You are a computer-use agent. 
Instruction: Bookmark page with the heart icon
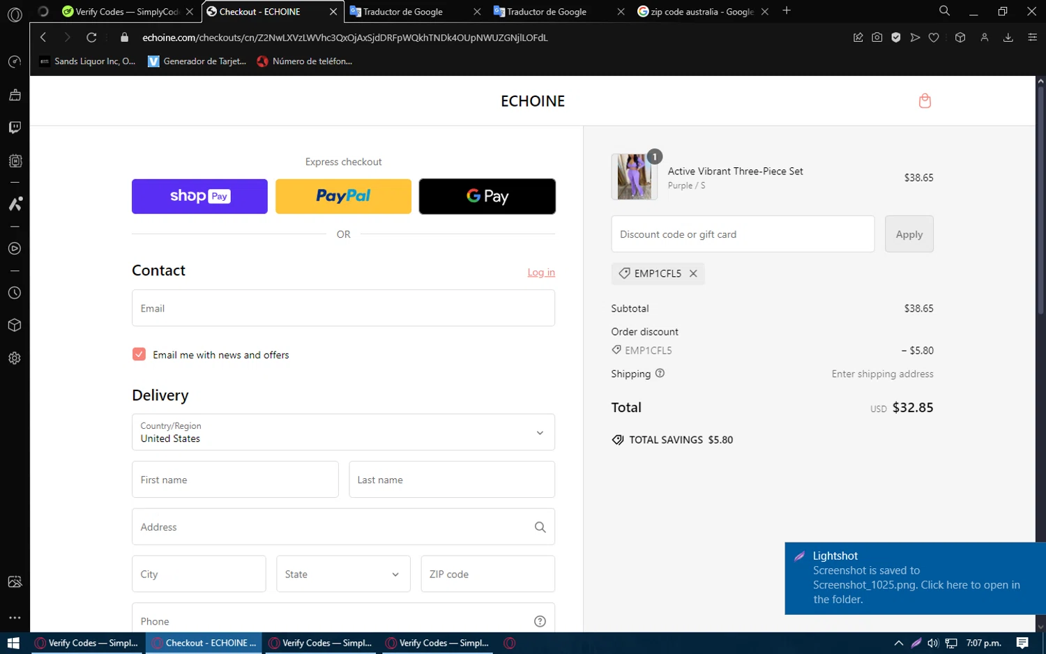tap(934, 38)
